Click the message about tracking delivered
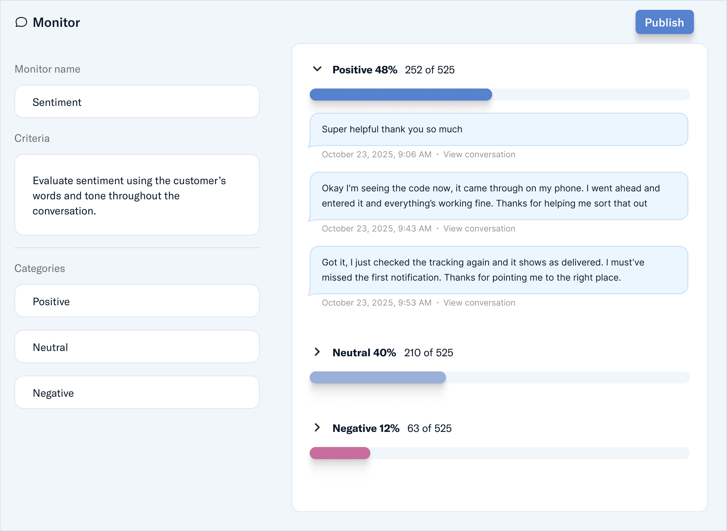Image resolution: width=727 pixels, height=531 pixels. 498,270
